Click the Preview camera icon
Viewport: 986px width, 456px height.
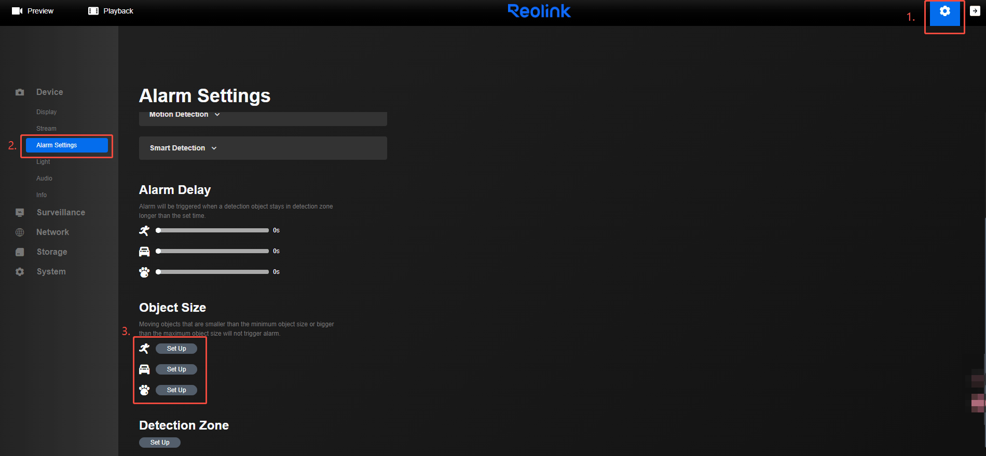tap(17, 11)
